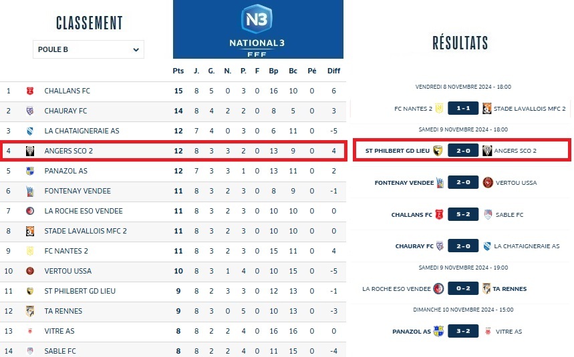
Task: Open the POULE B group dropdown
Action: tap(88, 49)
